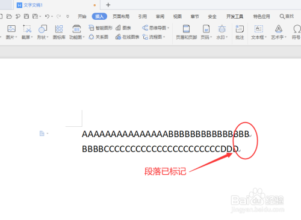This screenshot has width=301, height=220.
Task: Click the 流程图 (Flowchart) icon
Action: (145, 37)
